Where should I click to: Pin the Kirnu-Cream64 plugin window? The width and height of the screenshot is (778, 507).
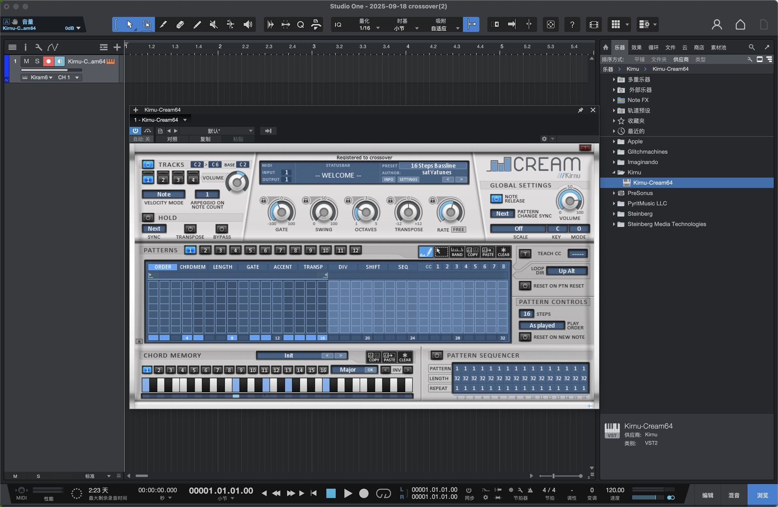point(580,110)
